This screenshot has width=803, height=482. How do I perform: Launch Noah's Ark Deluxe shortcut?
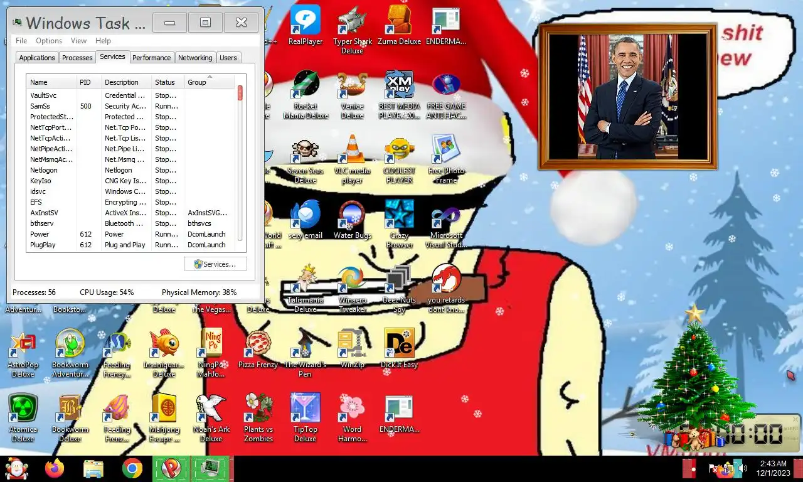click(x=211, y=417)
